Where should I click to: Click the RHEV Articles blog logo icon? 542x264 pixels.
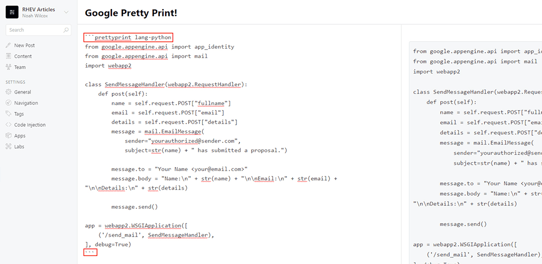coord(12,12)
